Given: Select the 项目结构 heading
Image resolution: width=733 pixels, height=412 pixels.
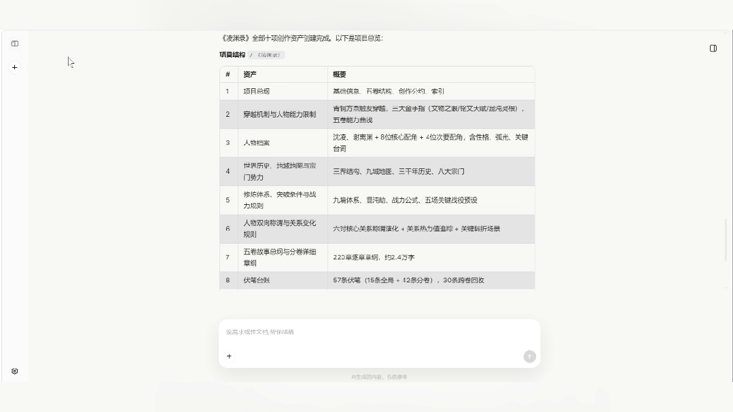Looking at the screenshot, I should click(x=232, y=55).
